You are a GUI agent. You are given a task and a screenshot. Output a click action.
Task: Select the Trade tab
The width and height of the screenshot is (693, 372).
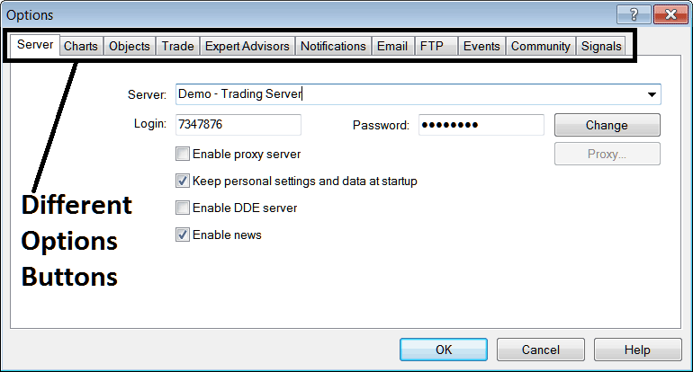(x=177, y=46)
